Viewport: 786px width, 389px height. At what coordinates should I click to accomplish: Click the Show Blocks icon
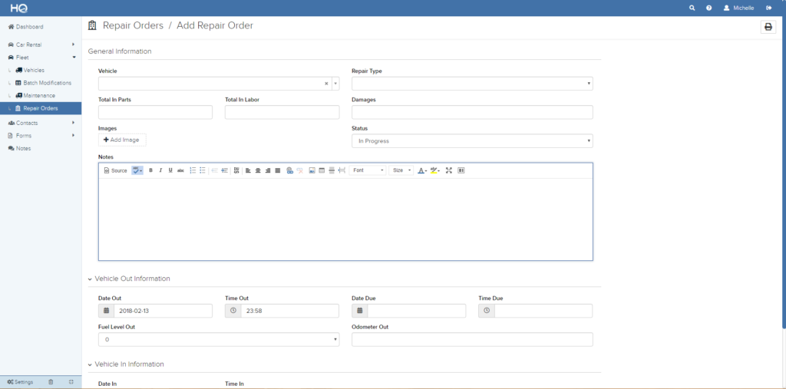[x=461, y=170]
